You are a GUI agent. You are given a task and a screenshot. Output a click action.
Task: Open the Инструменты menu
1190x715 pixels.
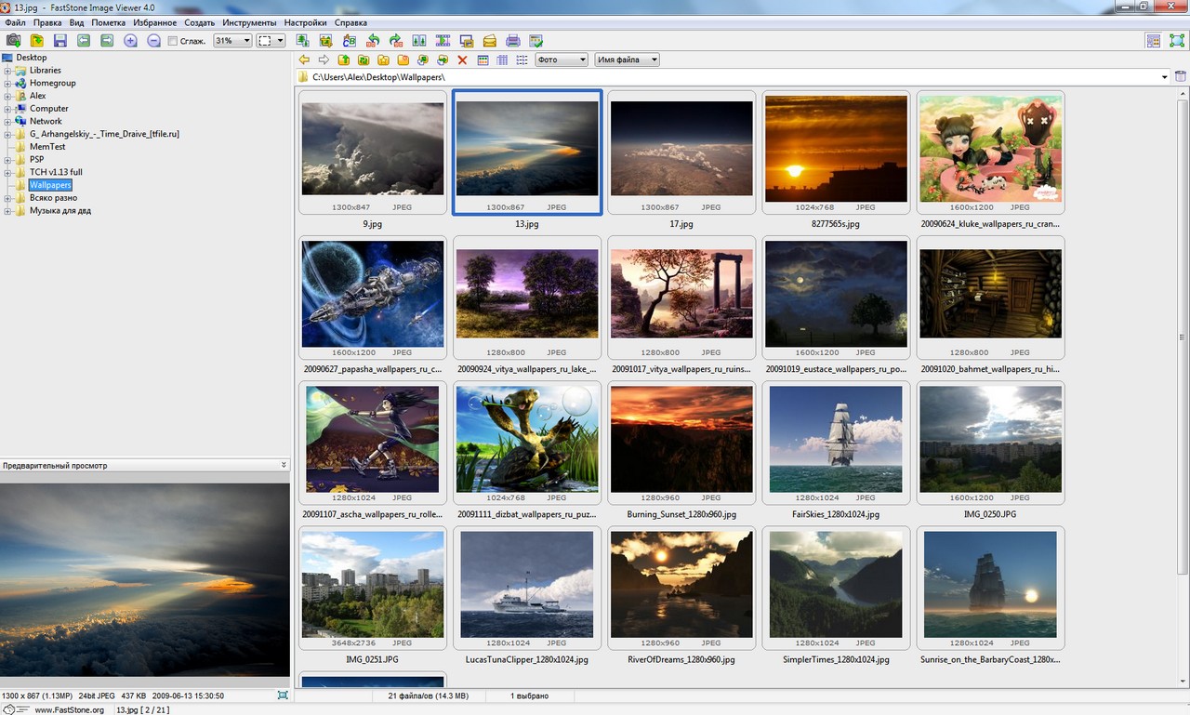pyautogui.click(x=249, y=22)
